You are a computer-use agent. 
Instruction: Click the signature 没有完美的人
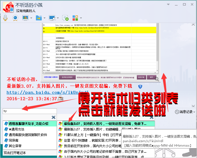coord(26,11)
